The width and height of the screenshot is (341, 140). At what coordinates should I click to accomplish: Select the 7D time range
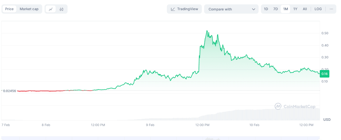tap(275, 9)
